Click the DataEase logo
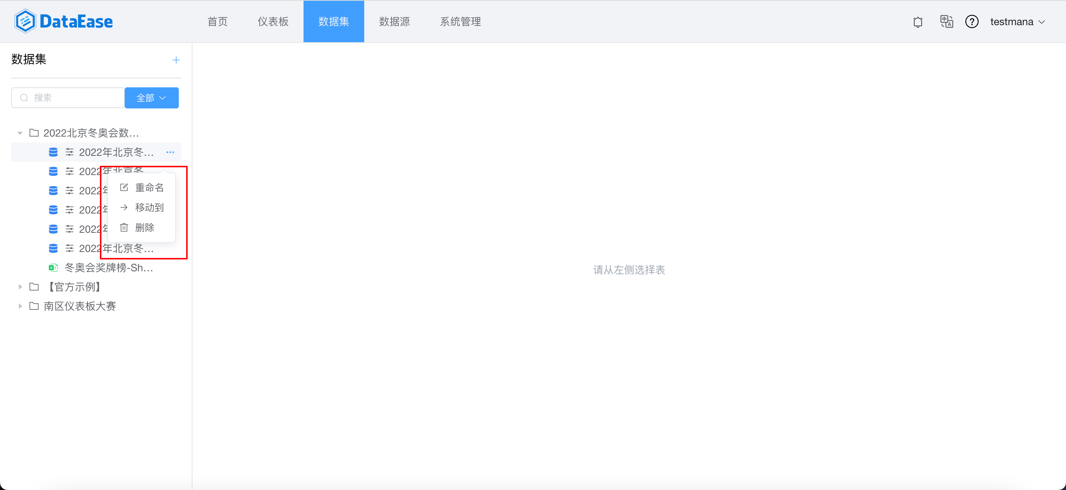Viewport: 1066px width, 490px height. click(x=63, y=21)
